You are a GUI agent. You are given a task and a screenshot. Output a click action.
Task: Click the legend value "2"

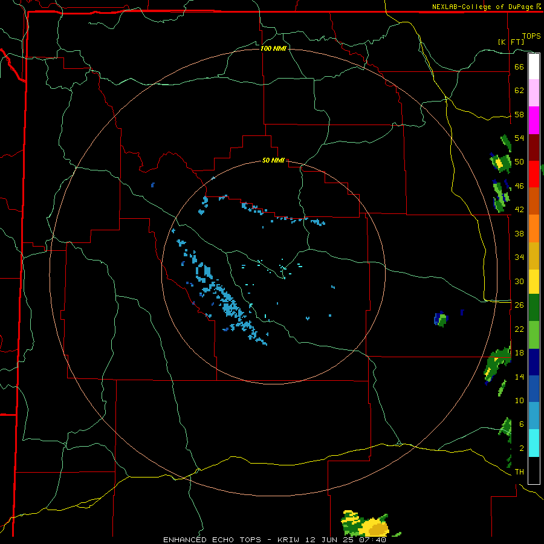point(522,448)
